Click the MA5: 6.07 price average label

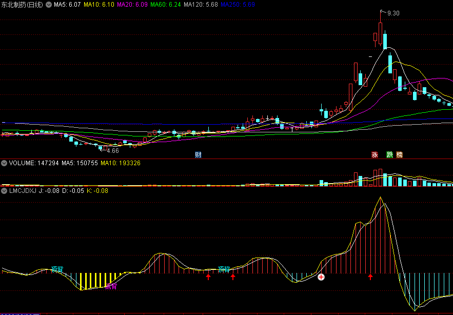(x=67, y=5)
